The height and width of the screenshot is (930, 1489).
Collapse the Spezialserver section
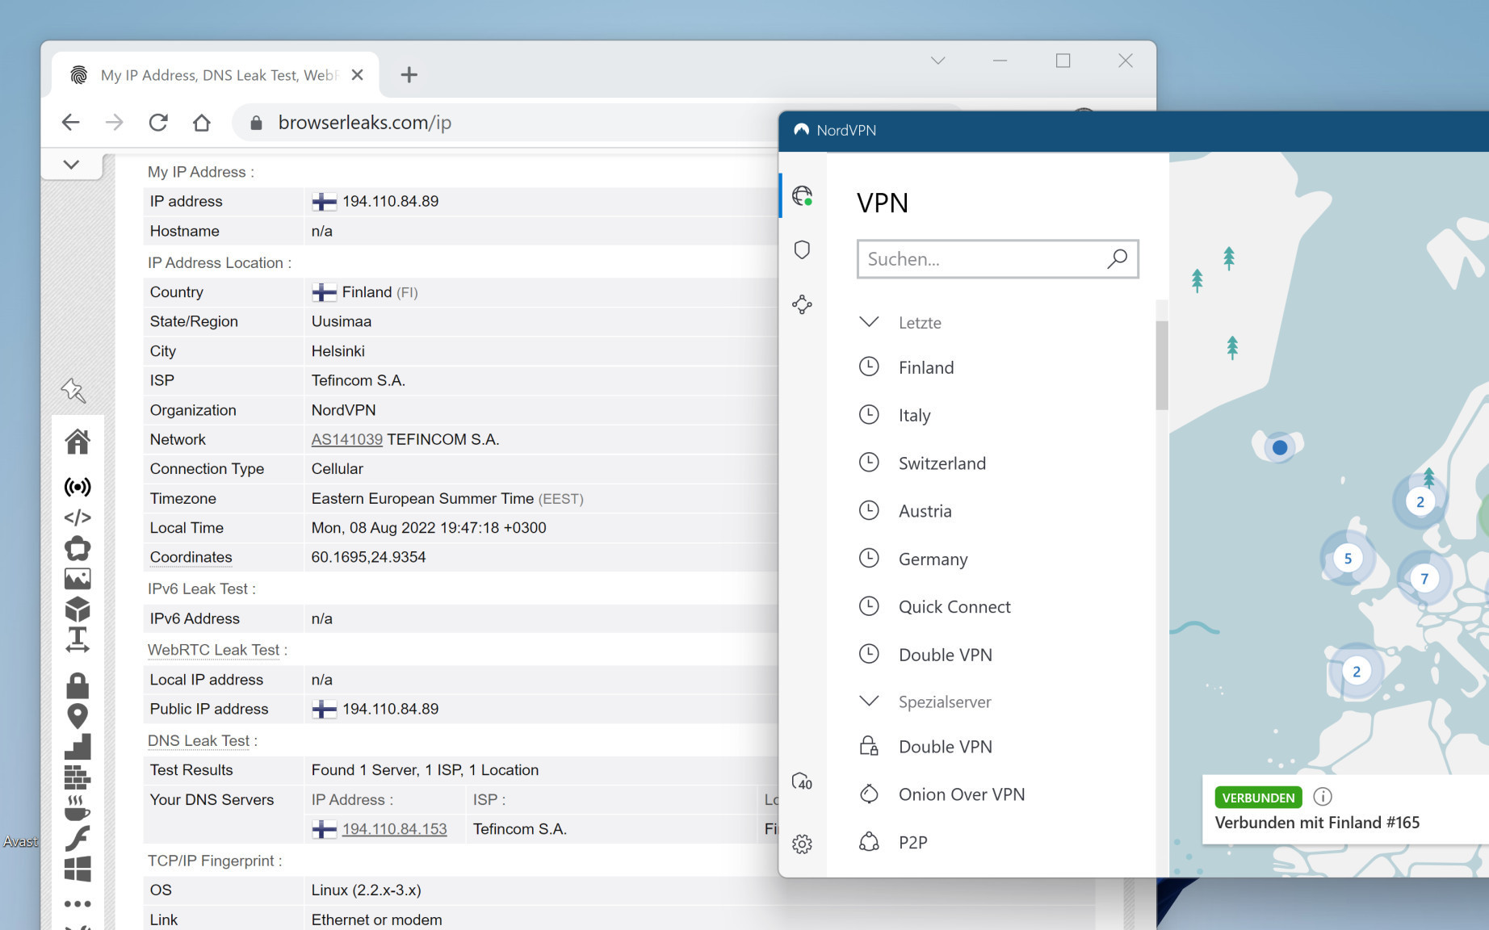869,701
